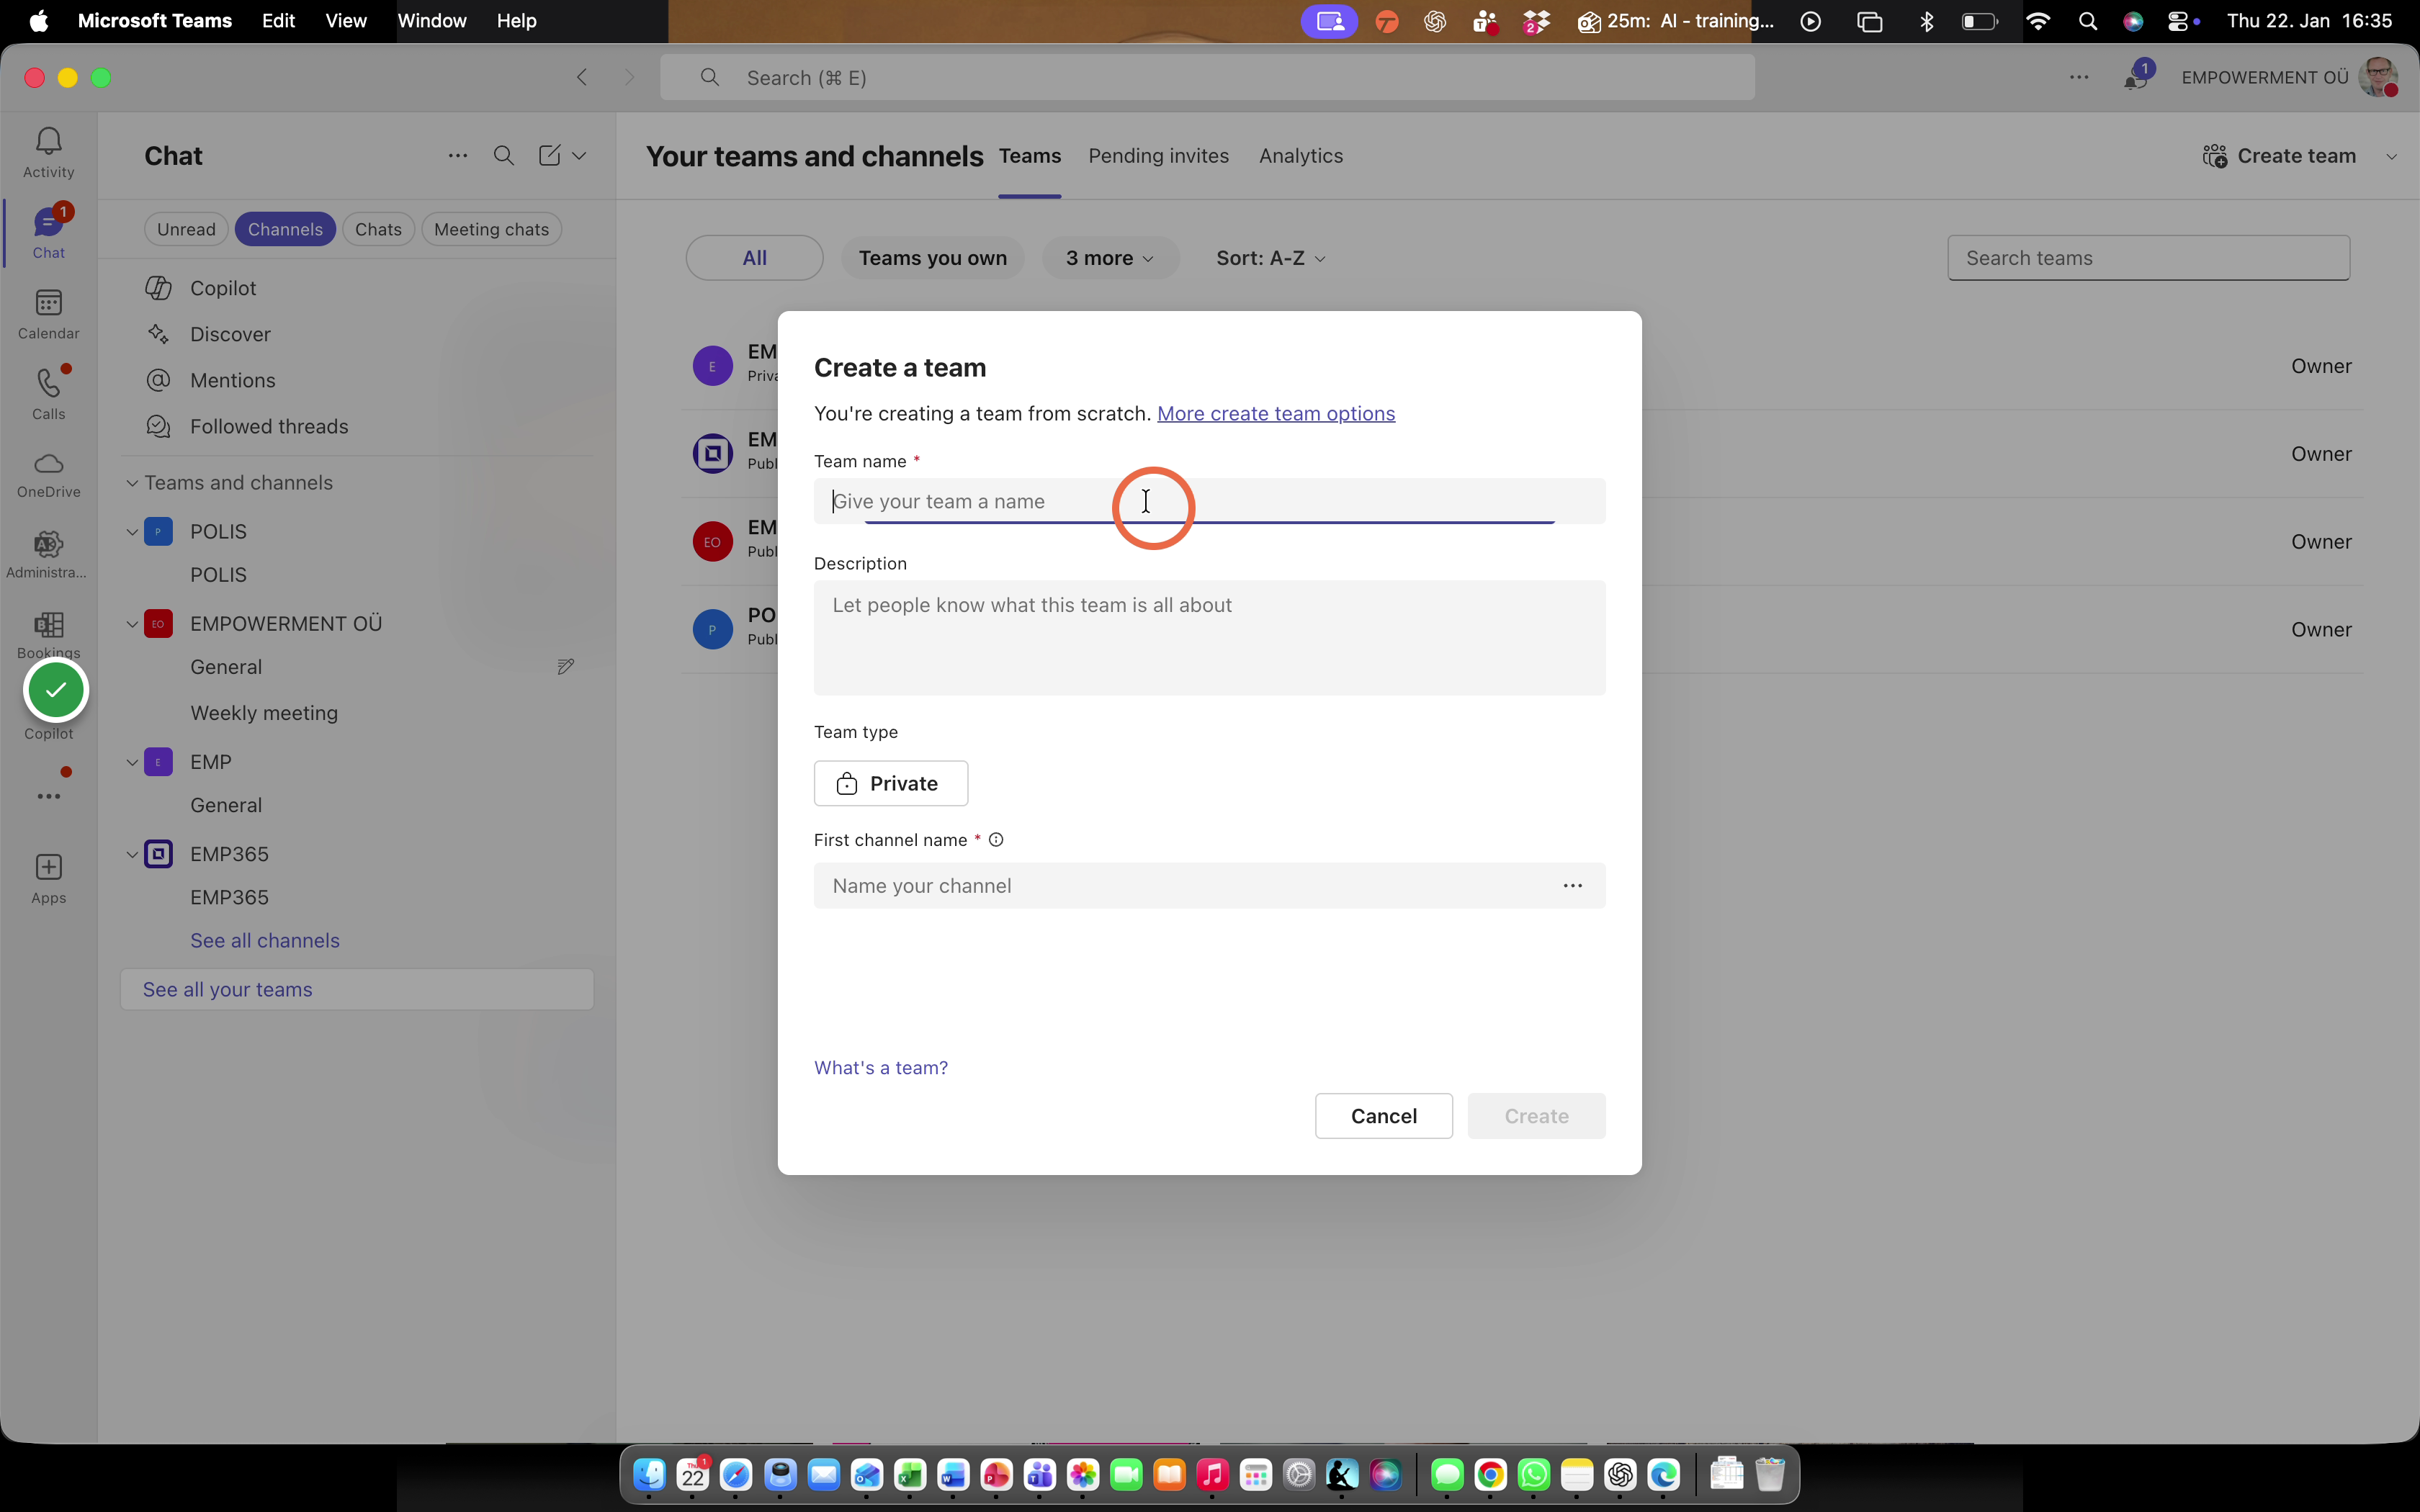Screen dimensions: 2420x1512
Task: Click the Search teams box
Action: click(2148, 258)
